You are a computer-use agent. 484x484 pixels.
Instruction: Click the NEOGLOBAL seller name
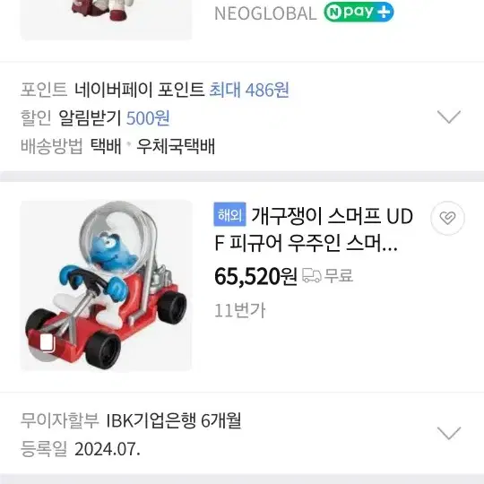[x=265, y=13]
